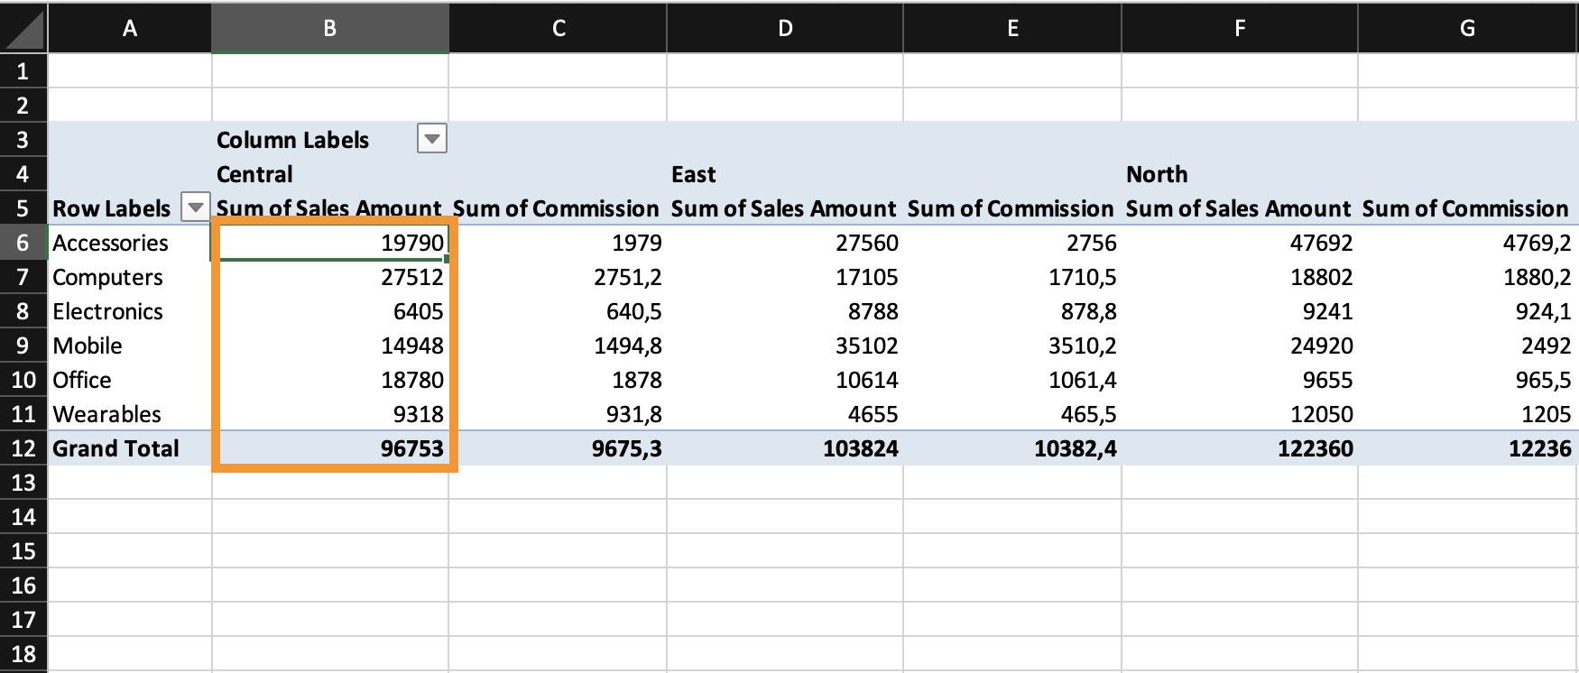Select column B header
This screenshot has height=673, width=1579.
point(329,29)
